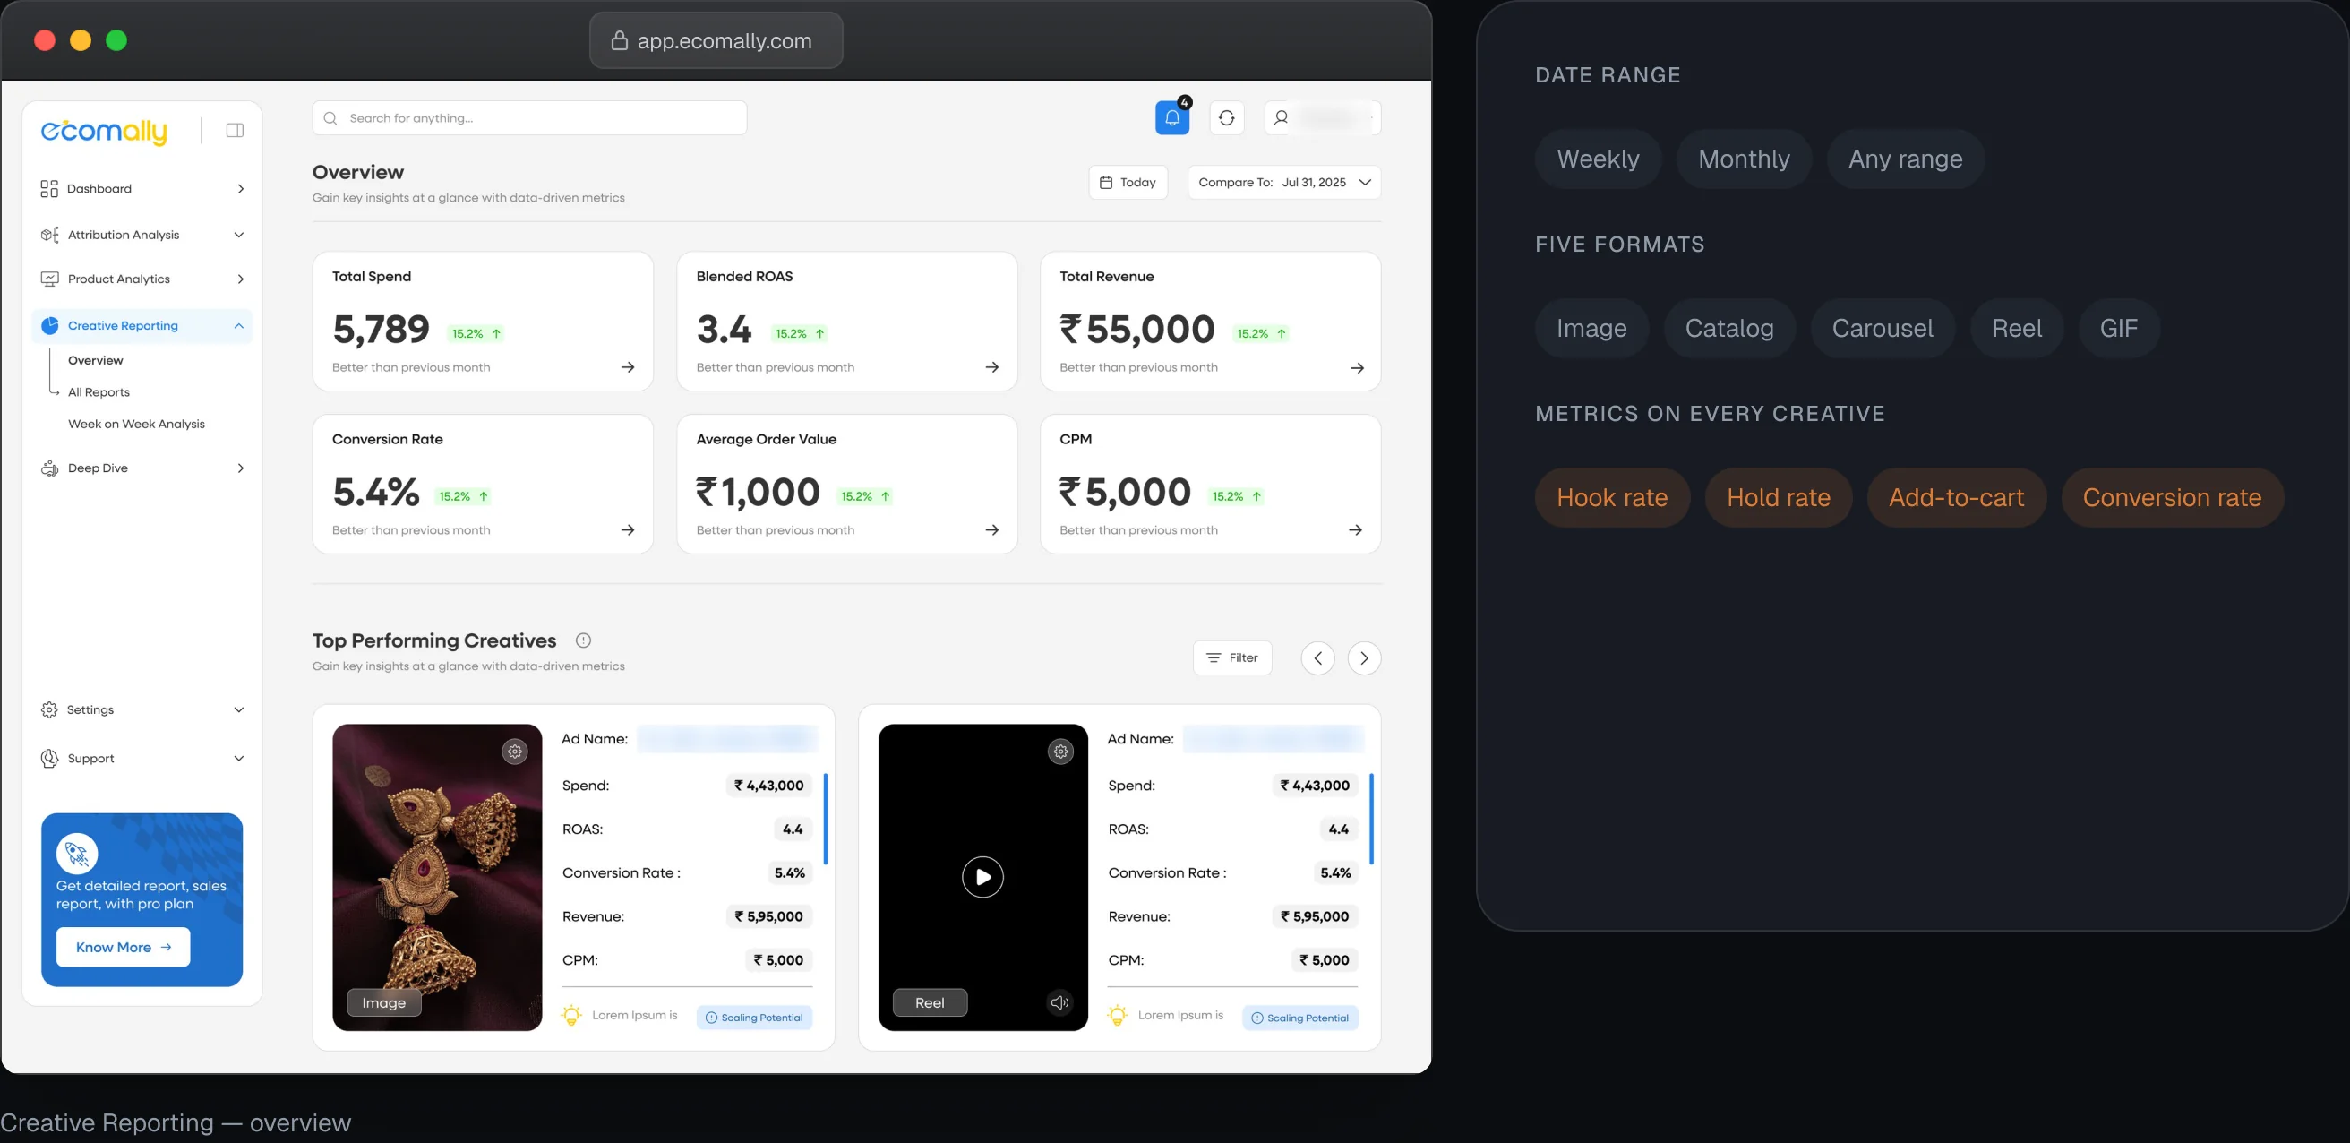This screenshot has height=1143, width=2350.
Task: Expand the Dashboard menu chevron
Action: (240, 189)
